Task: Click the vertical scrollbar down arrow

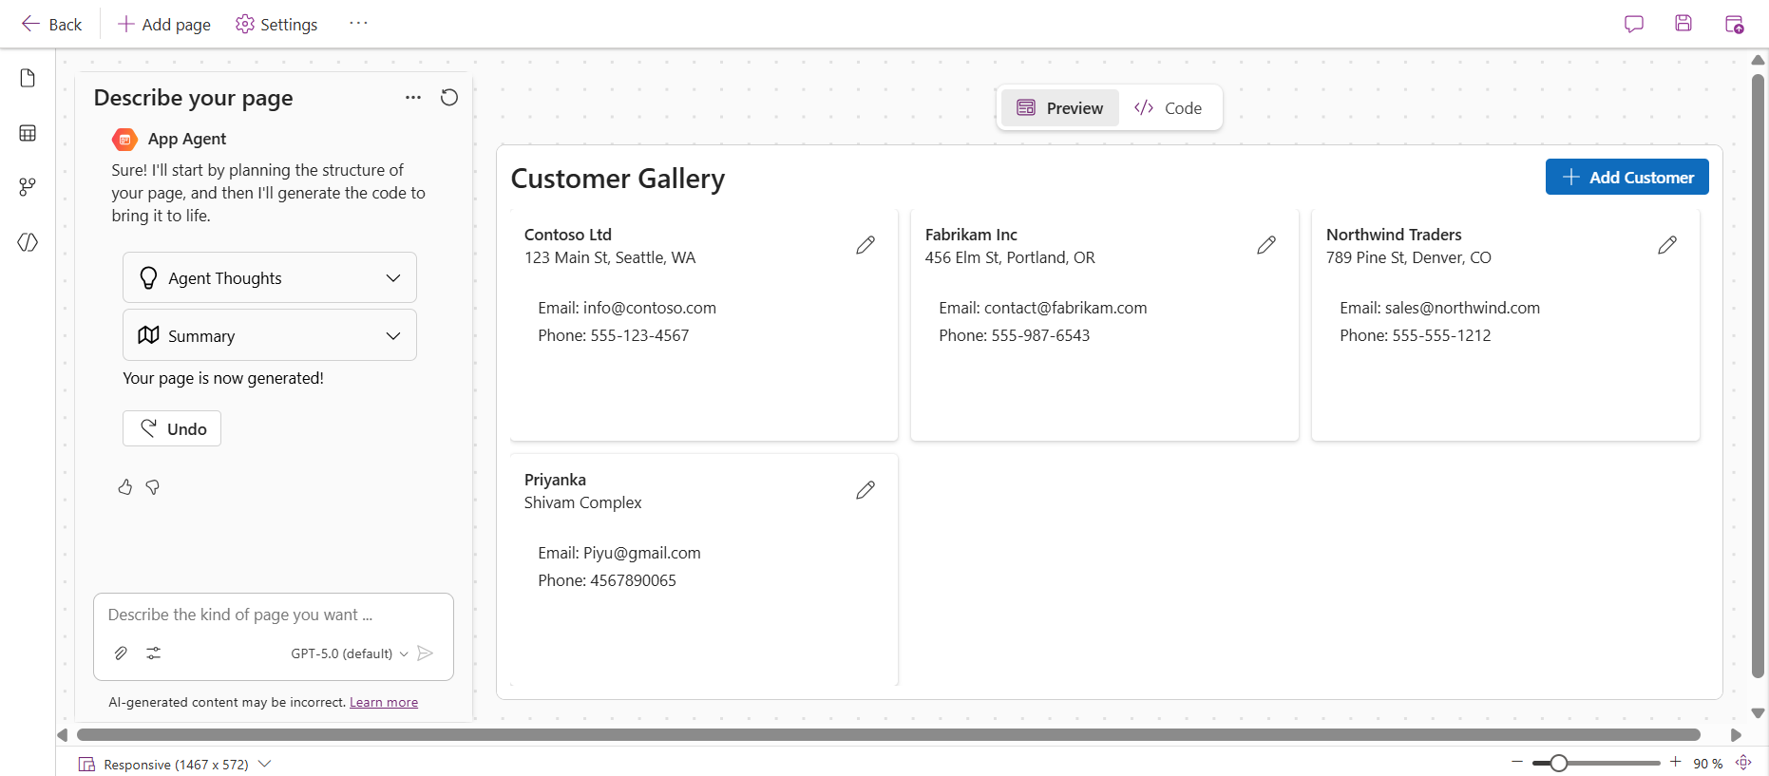Action: 1759,713
